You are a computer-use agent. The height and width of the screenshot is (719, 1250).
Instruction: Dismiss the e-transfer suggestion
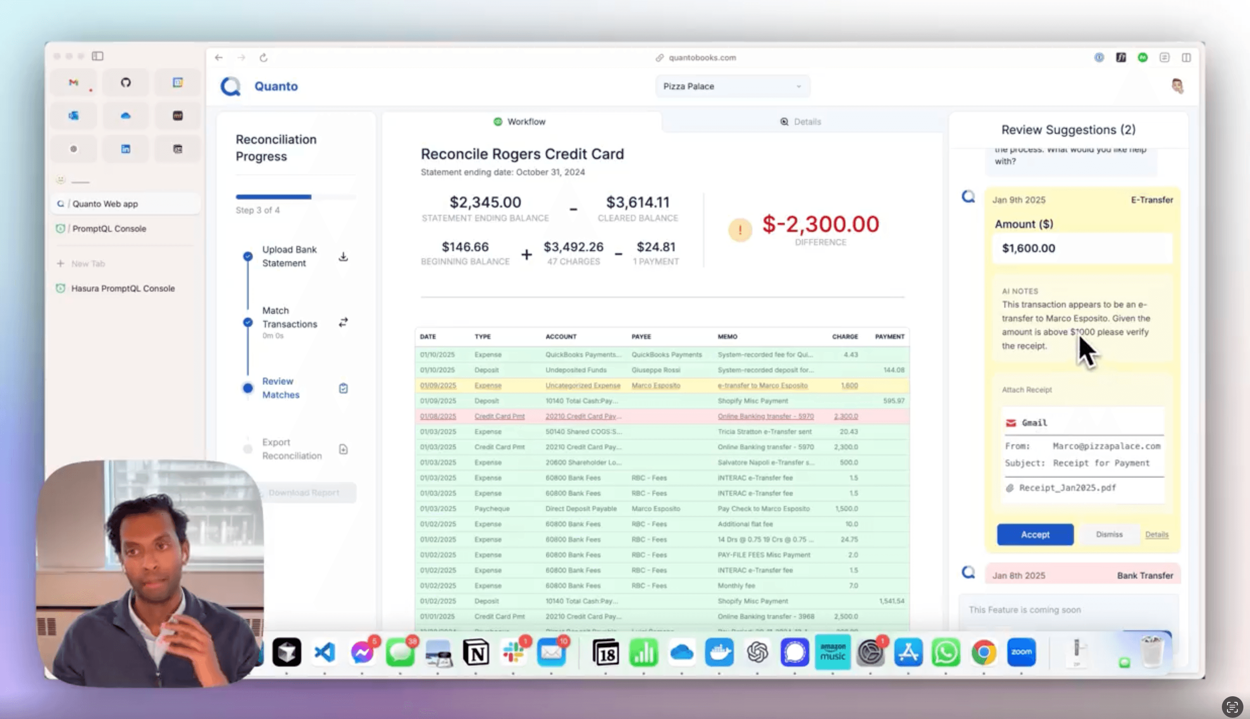click(x=1109, y=535)
